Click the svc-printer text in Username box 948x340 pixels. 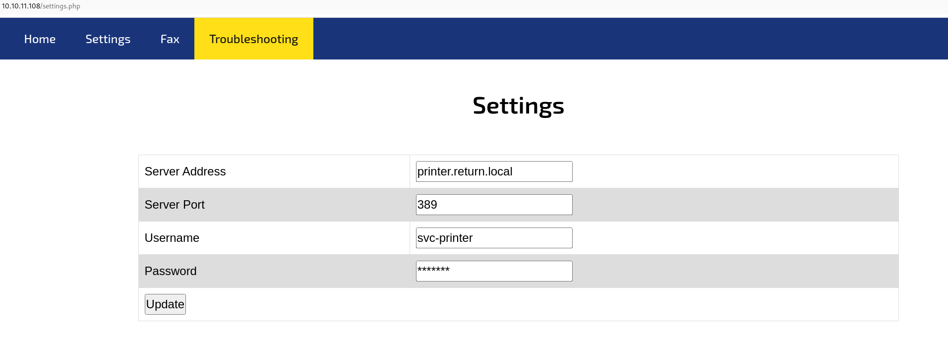(x=445, y=238)
